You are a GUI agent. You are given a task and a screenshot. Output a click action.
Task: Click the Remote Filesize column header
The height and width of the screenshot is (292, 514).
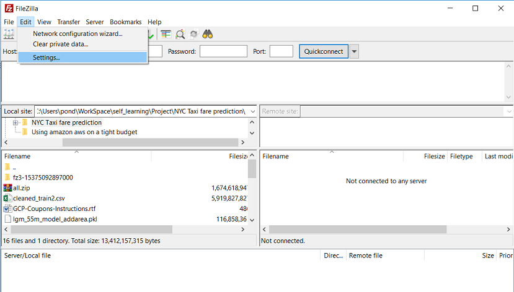click(x=425, y=157)
